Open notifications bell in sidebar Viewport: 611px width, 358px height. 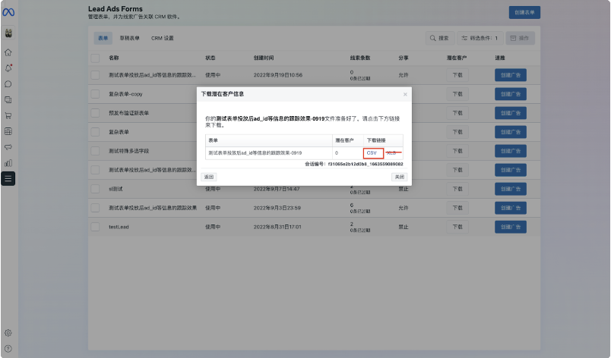[8, 68]
